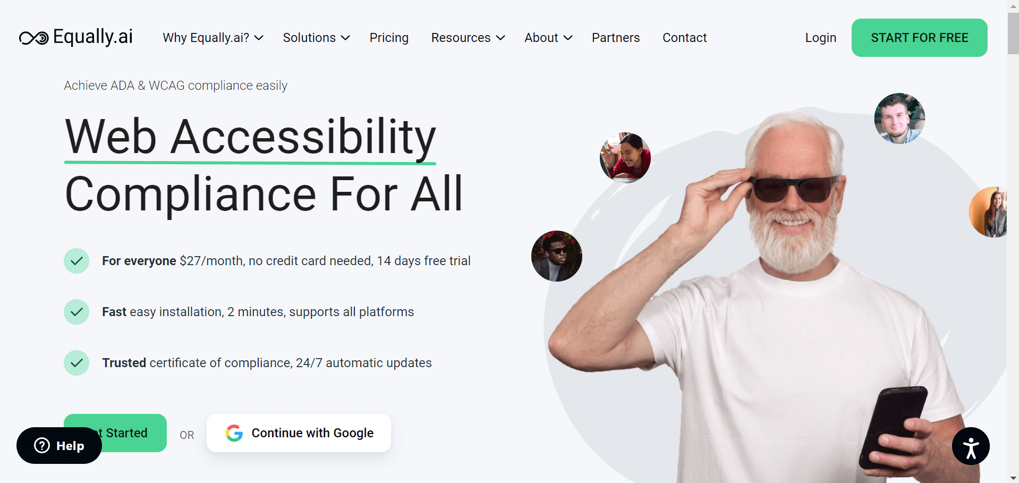Open the Partners menu item

pyautogui.click(x=616, y=38)
